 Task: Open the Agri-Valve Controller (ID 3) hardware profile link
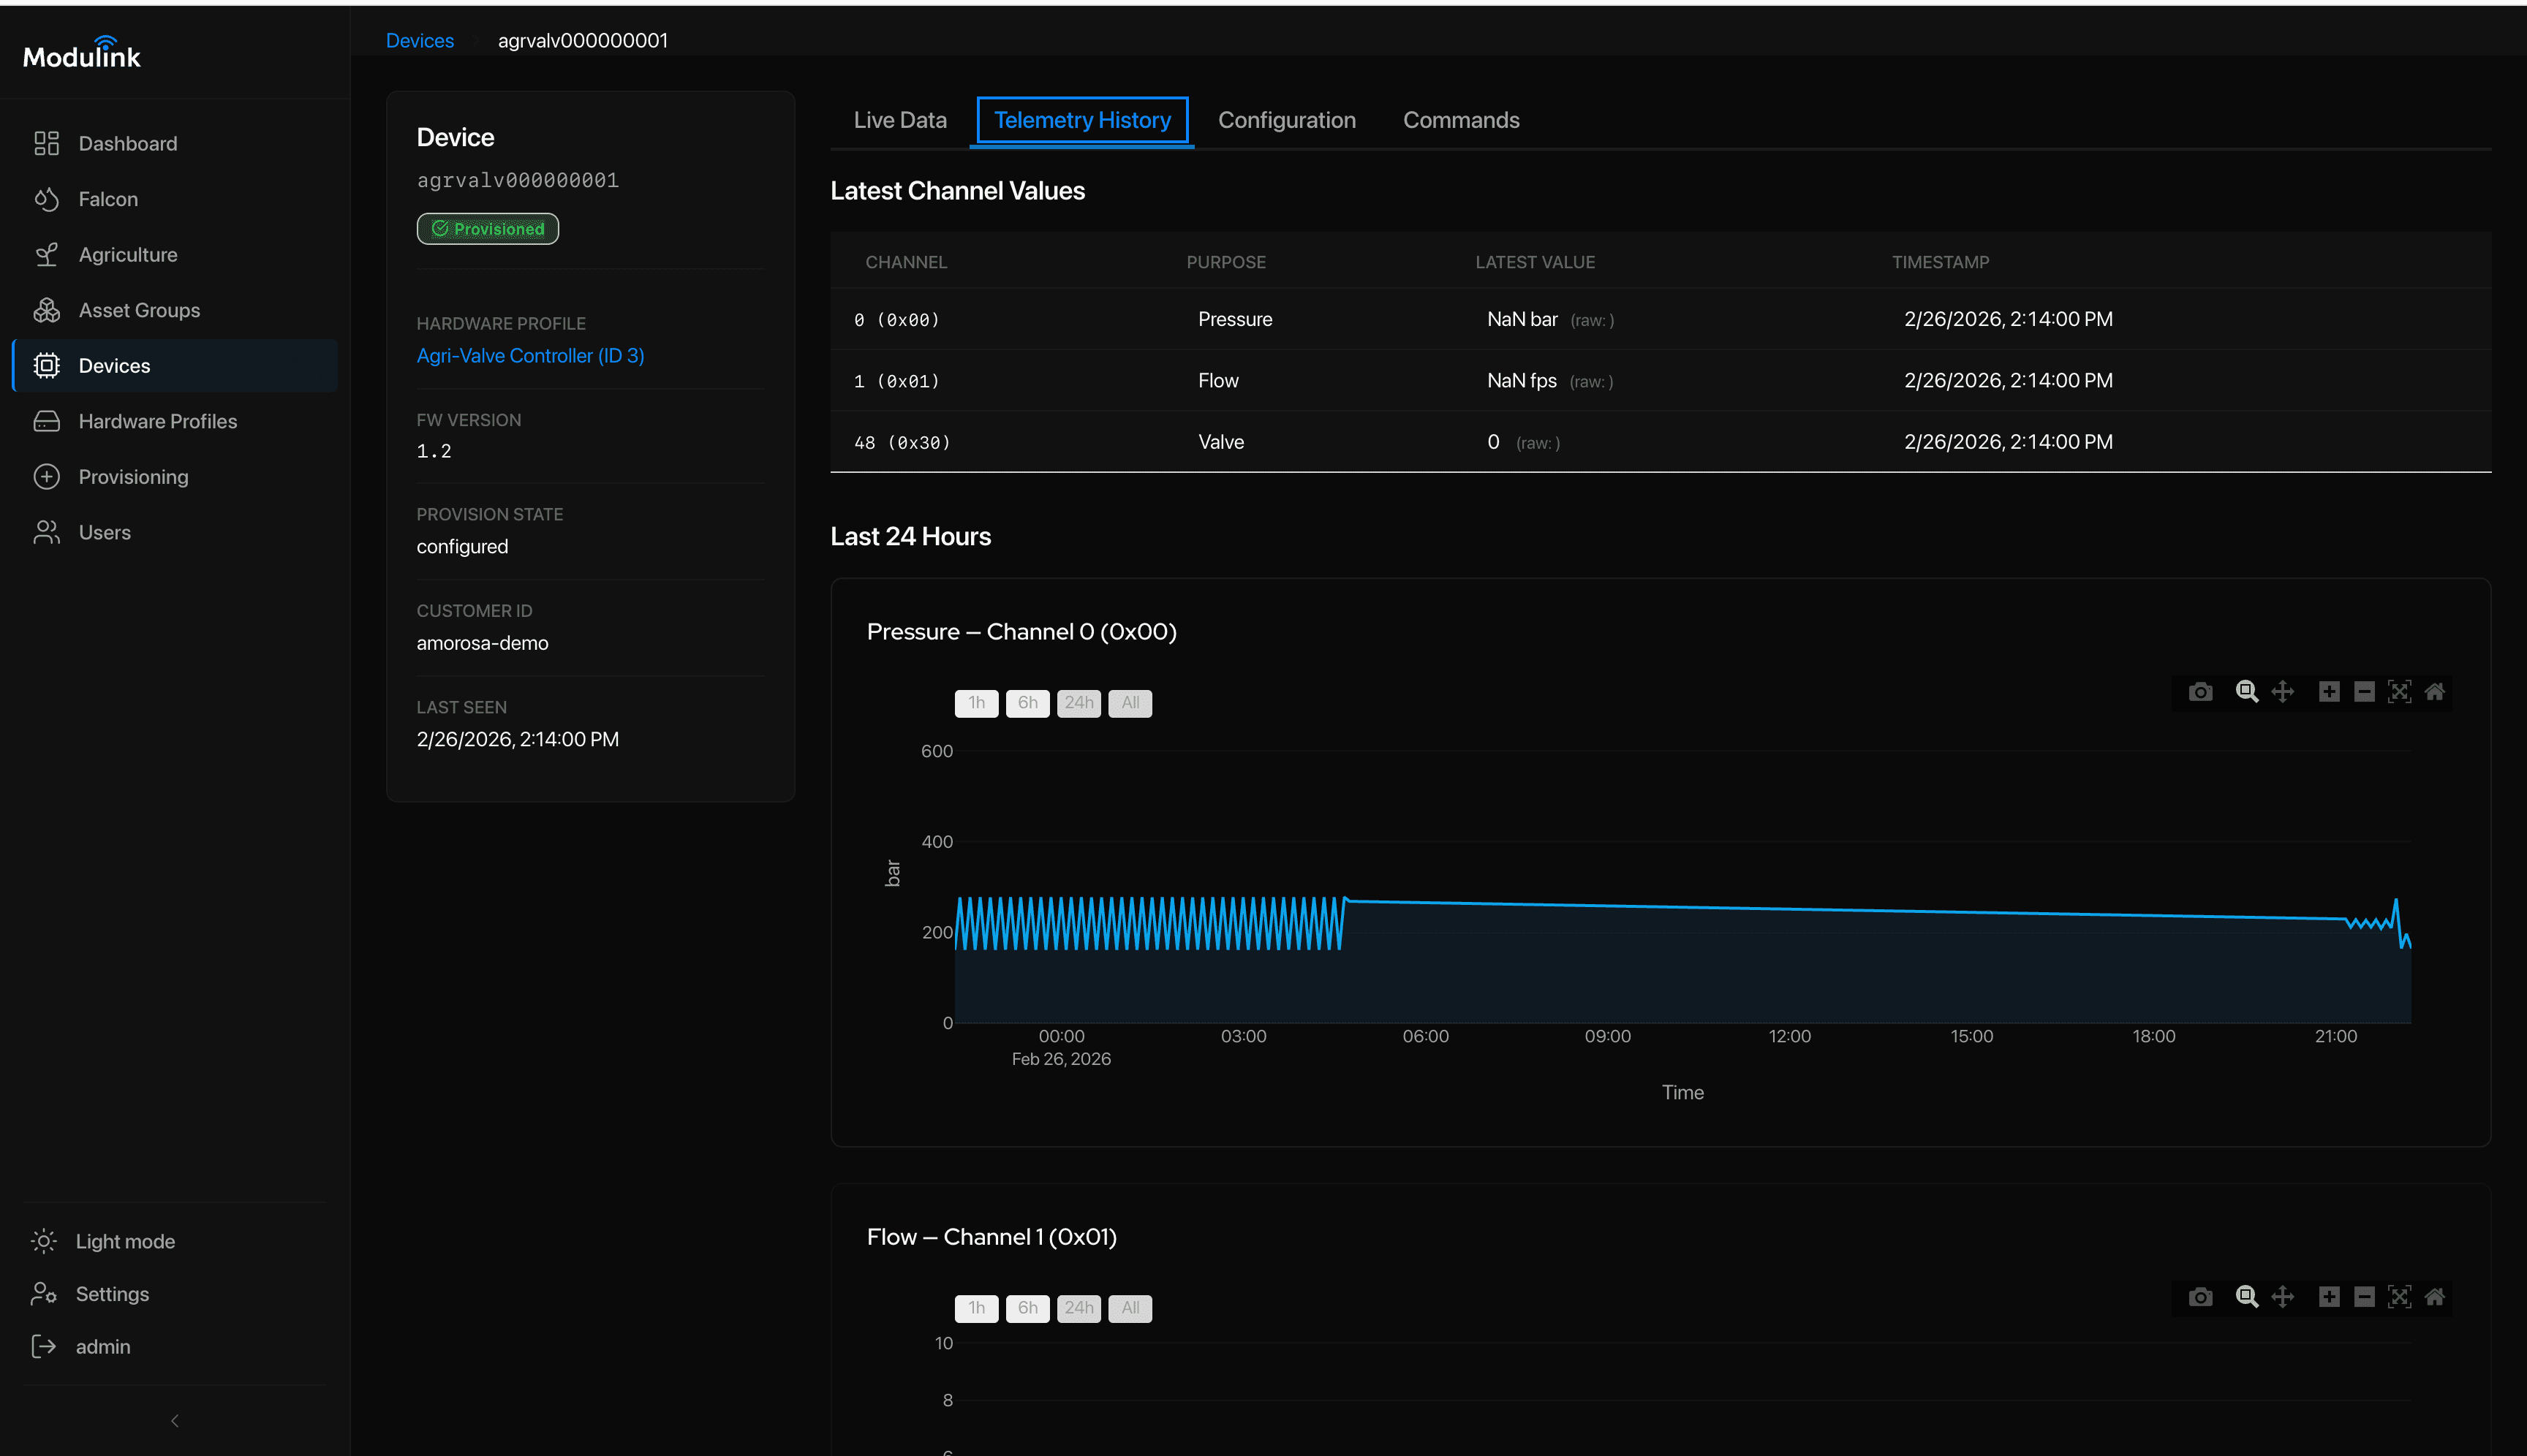click(x=530, y=355)
